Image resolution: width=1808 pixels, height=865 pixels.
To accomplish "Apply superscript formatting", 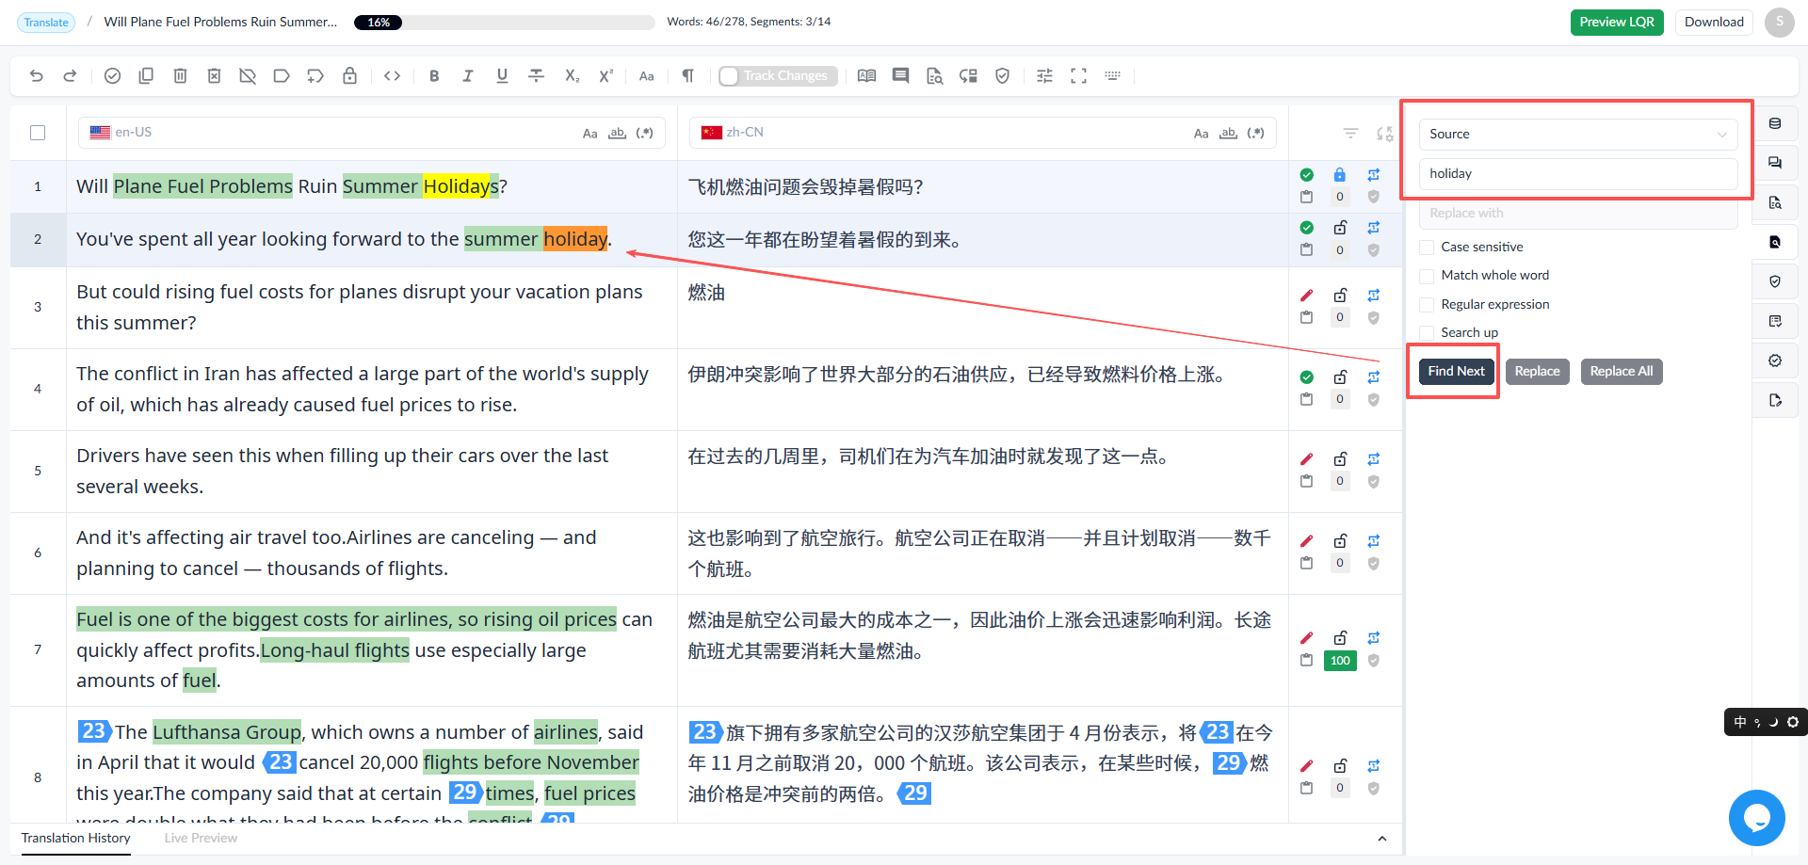I will click(x=605, y=76).
